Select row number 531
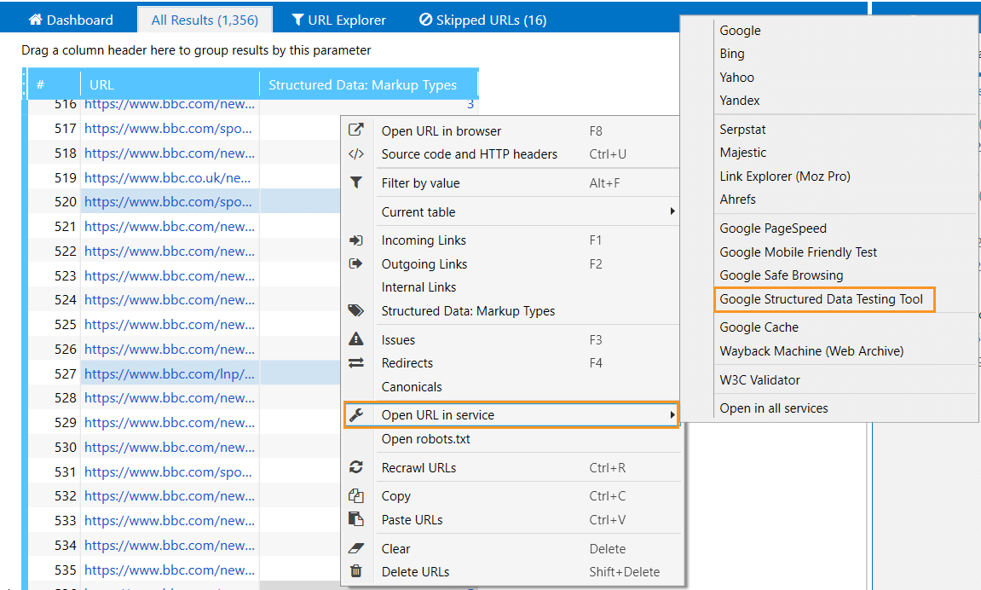 65,471
